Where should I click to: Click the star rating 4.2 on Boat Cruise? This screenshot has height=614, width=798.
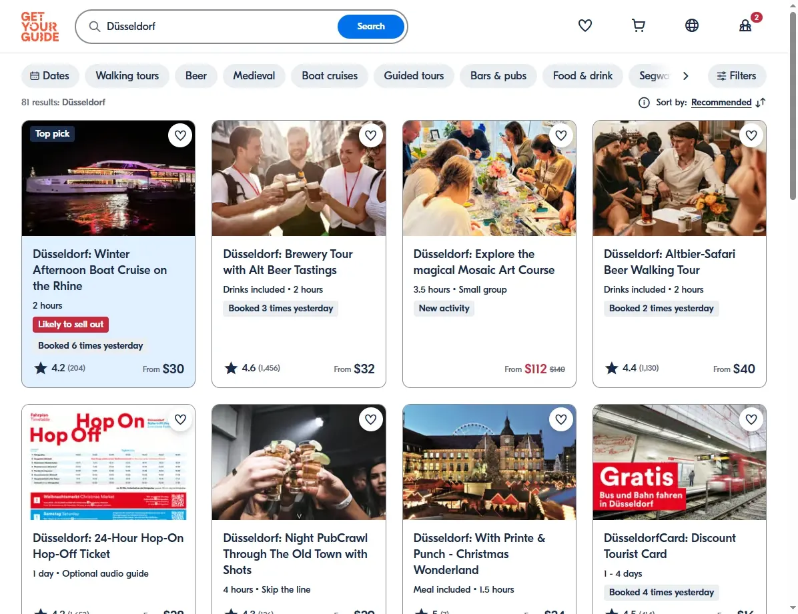(x=59, y=368)
